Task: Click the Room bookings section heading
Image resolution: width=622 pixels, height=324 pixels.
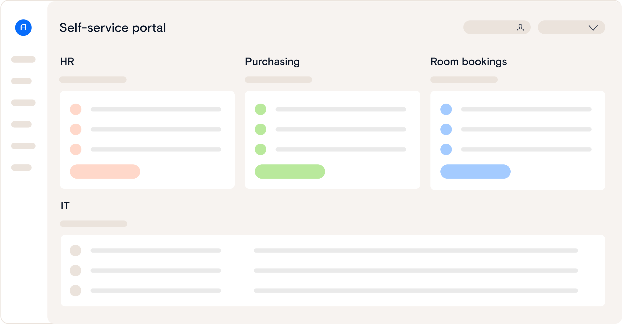Action: point(469,62)
